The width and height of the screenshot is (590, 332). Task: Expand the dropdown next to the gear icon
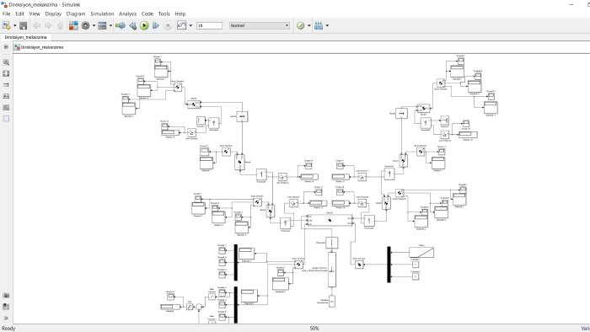[x=94, y=25]
